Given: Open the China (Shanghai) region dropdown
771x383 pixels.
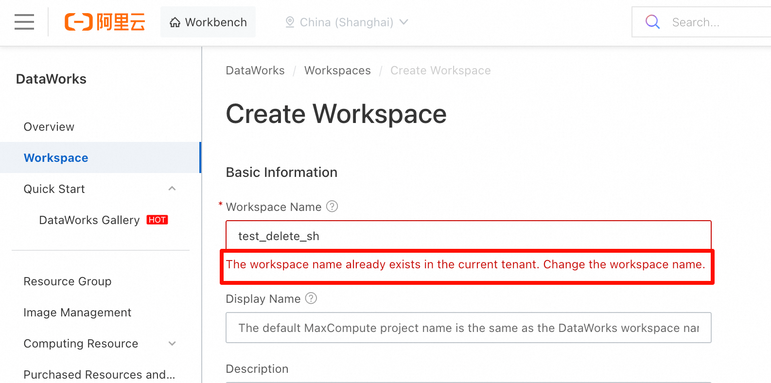Looking at the screenshot, I should click(x=347, y=22).
